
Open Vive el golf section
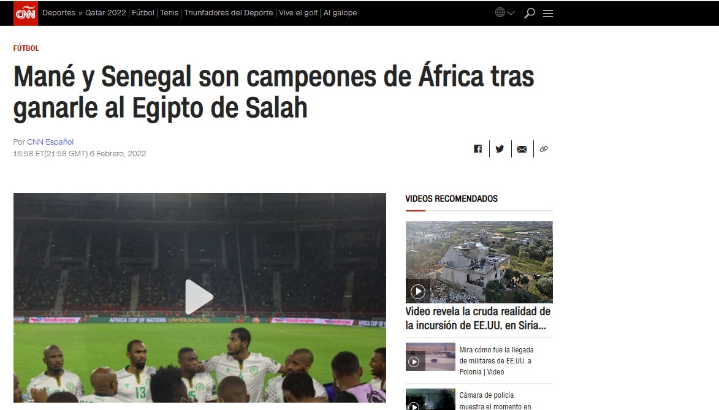point(298,13)
